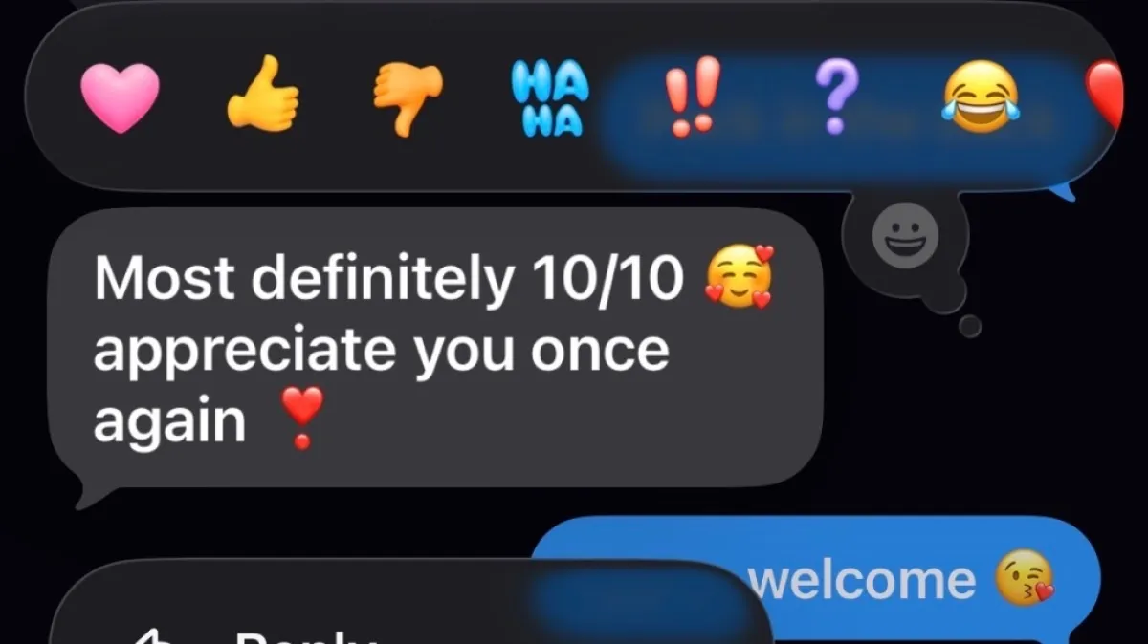This screenshot has height=644, width=1148.
Task: Click the smiling face with hearts emoji
Action: pos(739,277)
